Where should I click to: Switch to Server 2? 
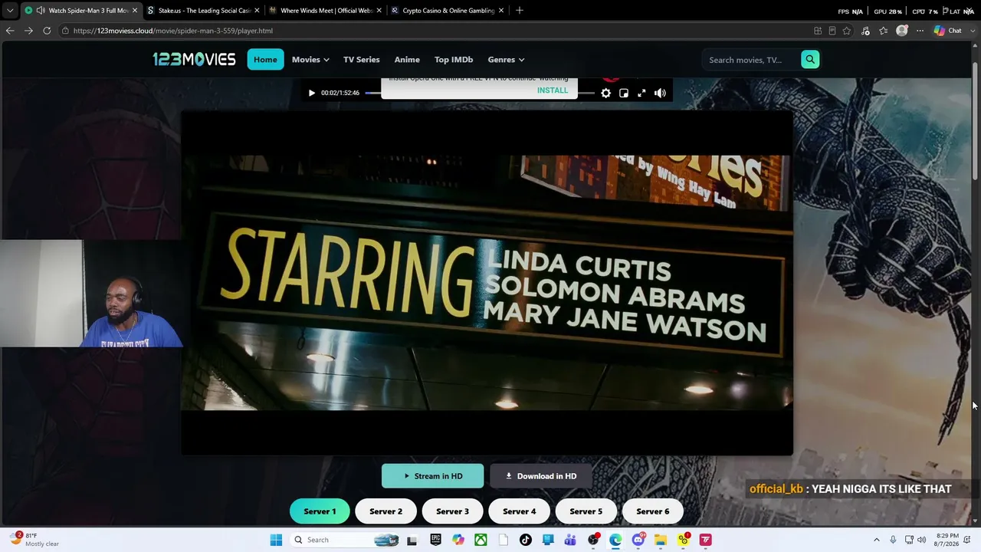click(386, 511)
